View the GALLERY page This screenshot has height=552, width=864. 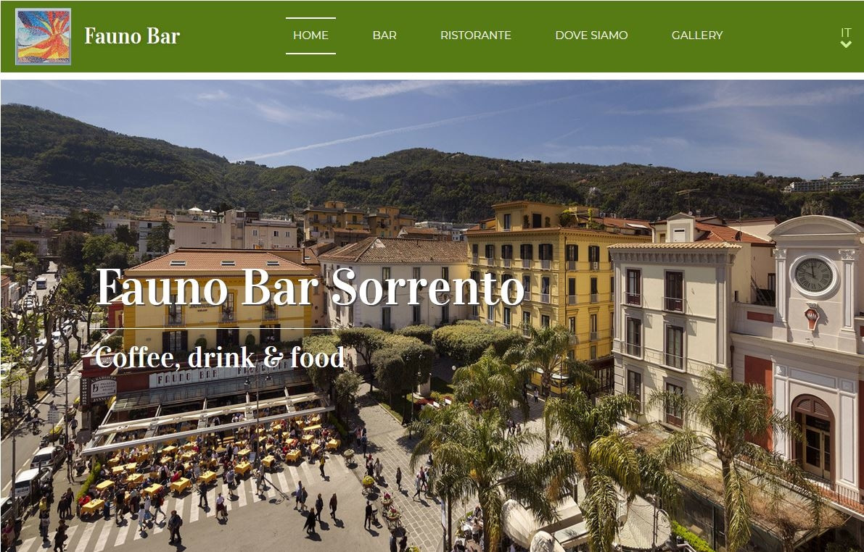click(x=697, y=35)
